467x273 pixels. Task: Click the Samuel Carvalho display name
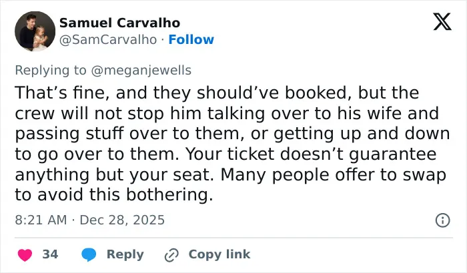click(x=119, y=23)
